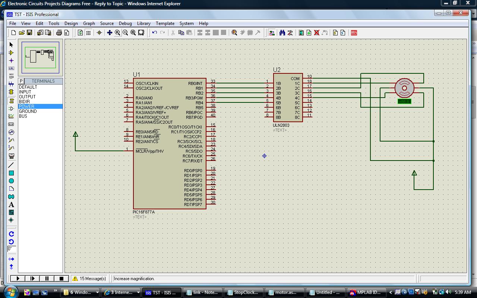Select BIDIR in terminals list

[x=40, y=101]
